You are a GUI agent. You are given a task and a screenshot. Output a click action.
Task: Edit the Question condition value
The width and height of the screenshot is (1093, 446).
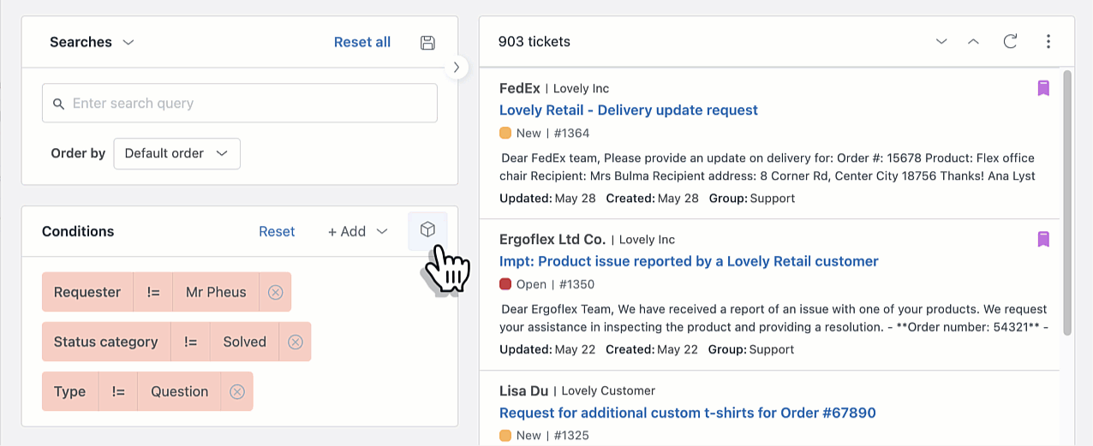click(180, 391)
